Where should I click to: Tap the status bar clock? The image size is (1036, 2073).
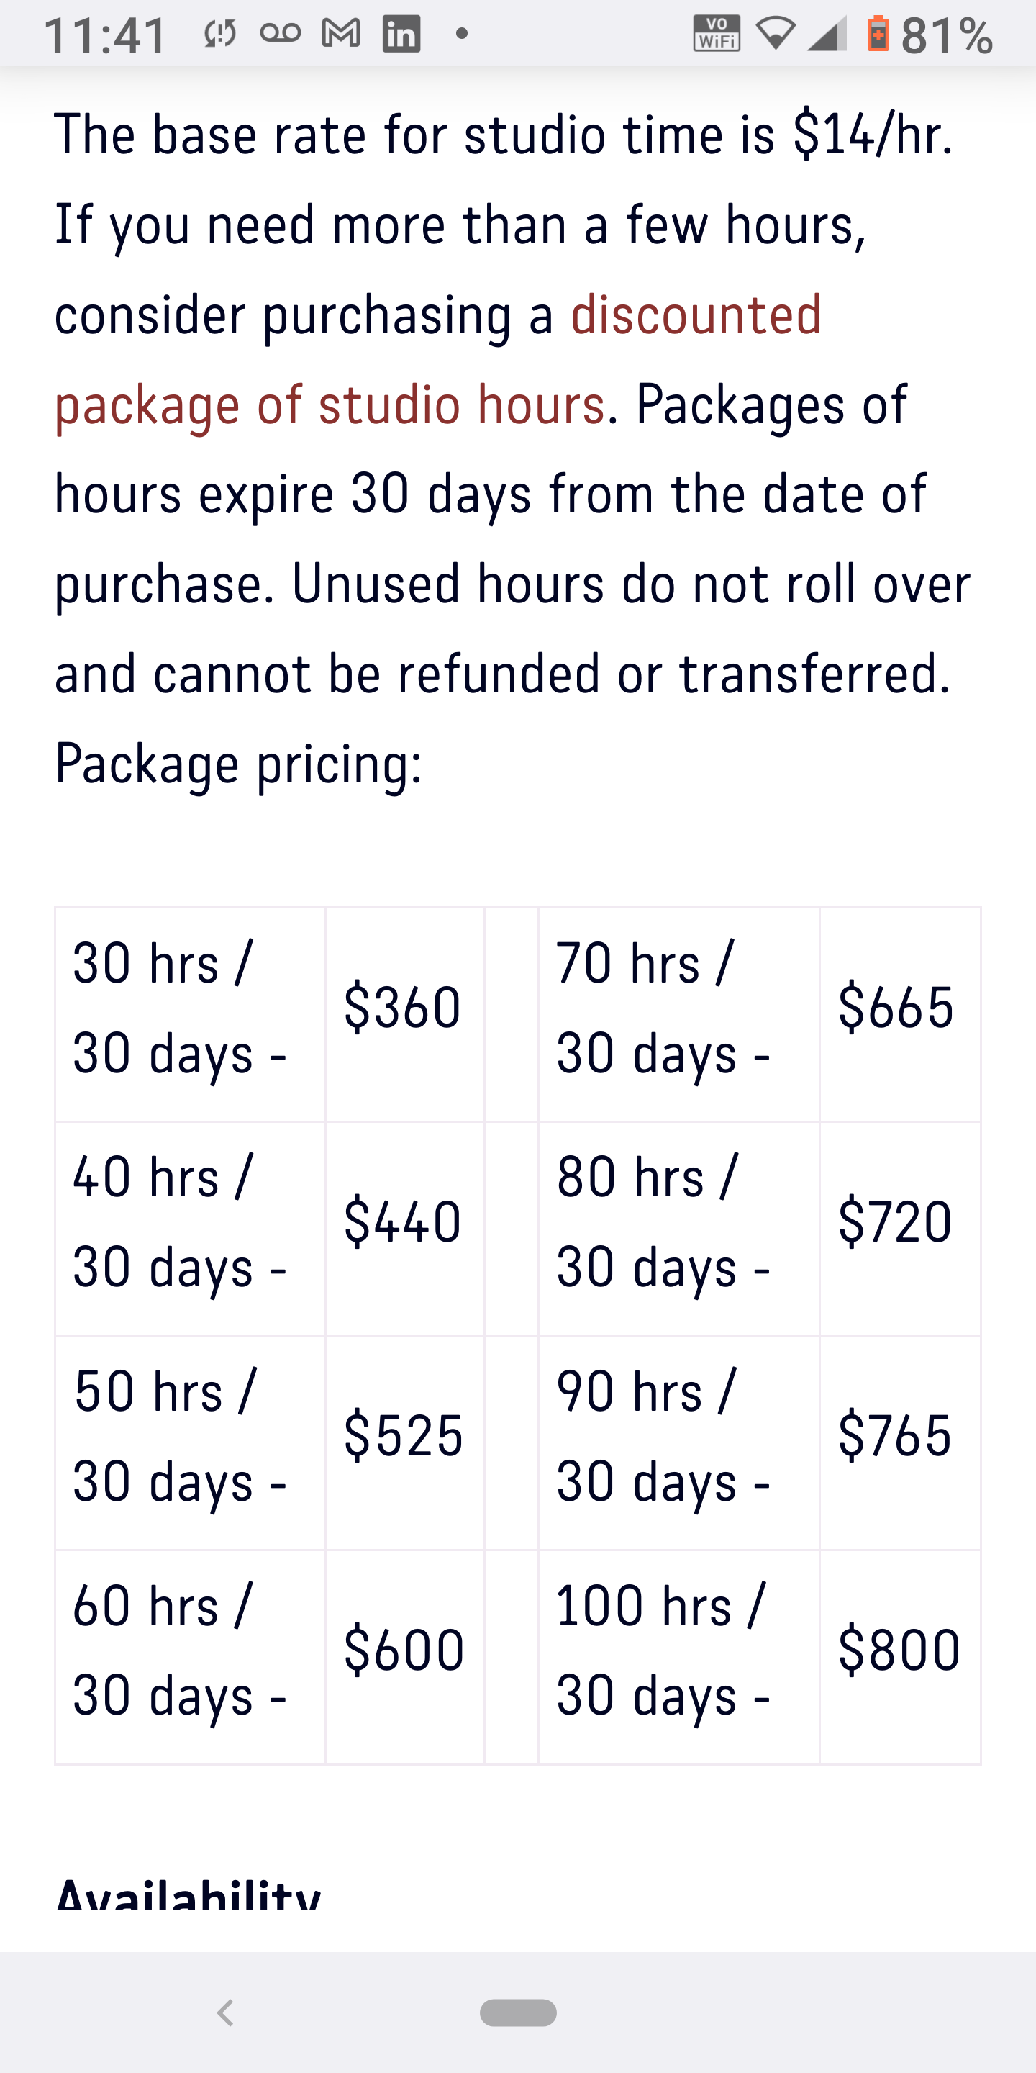tap(105, 35)
